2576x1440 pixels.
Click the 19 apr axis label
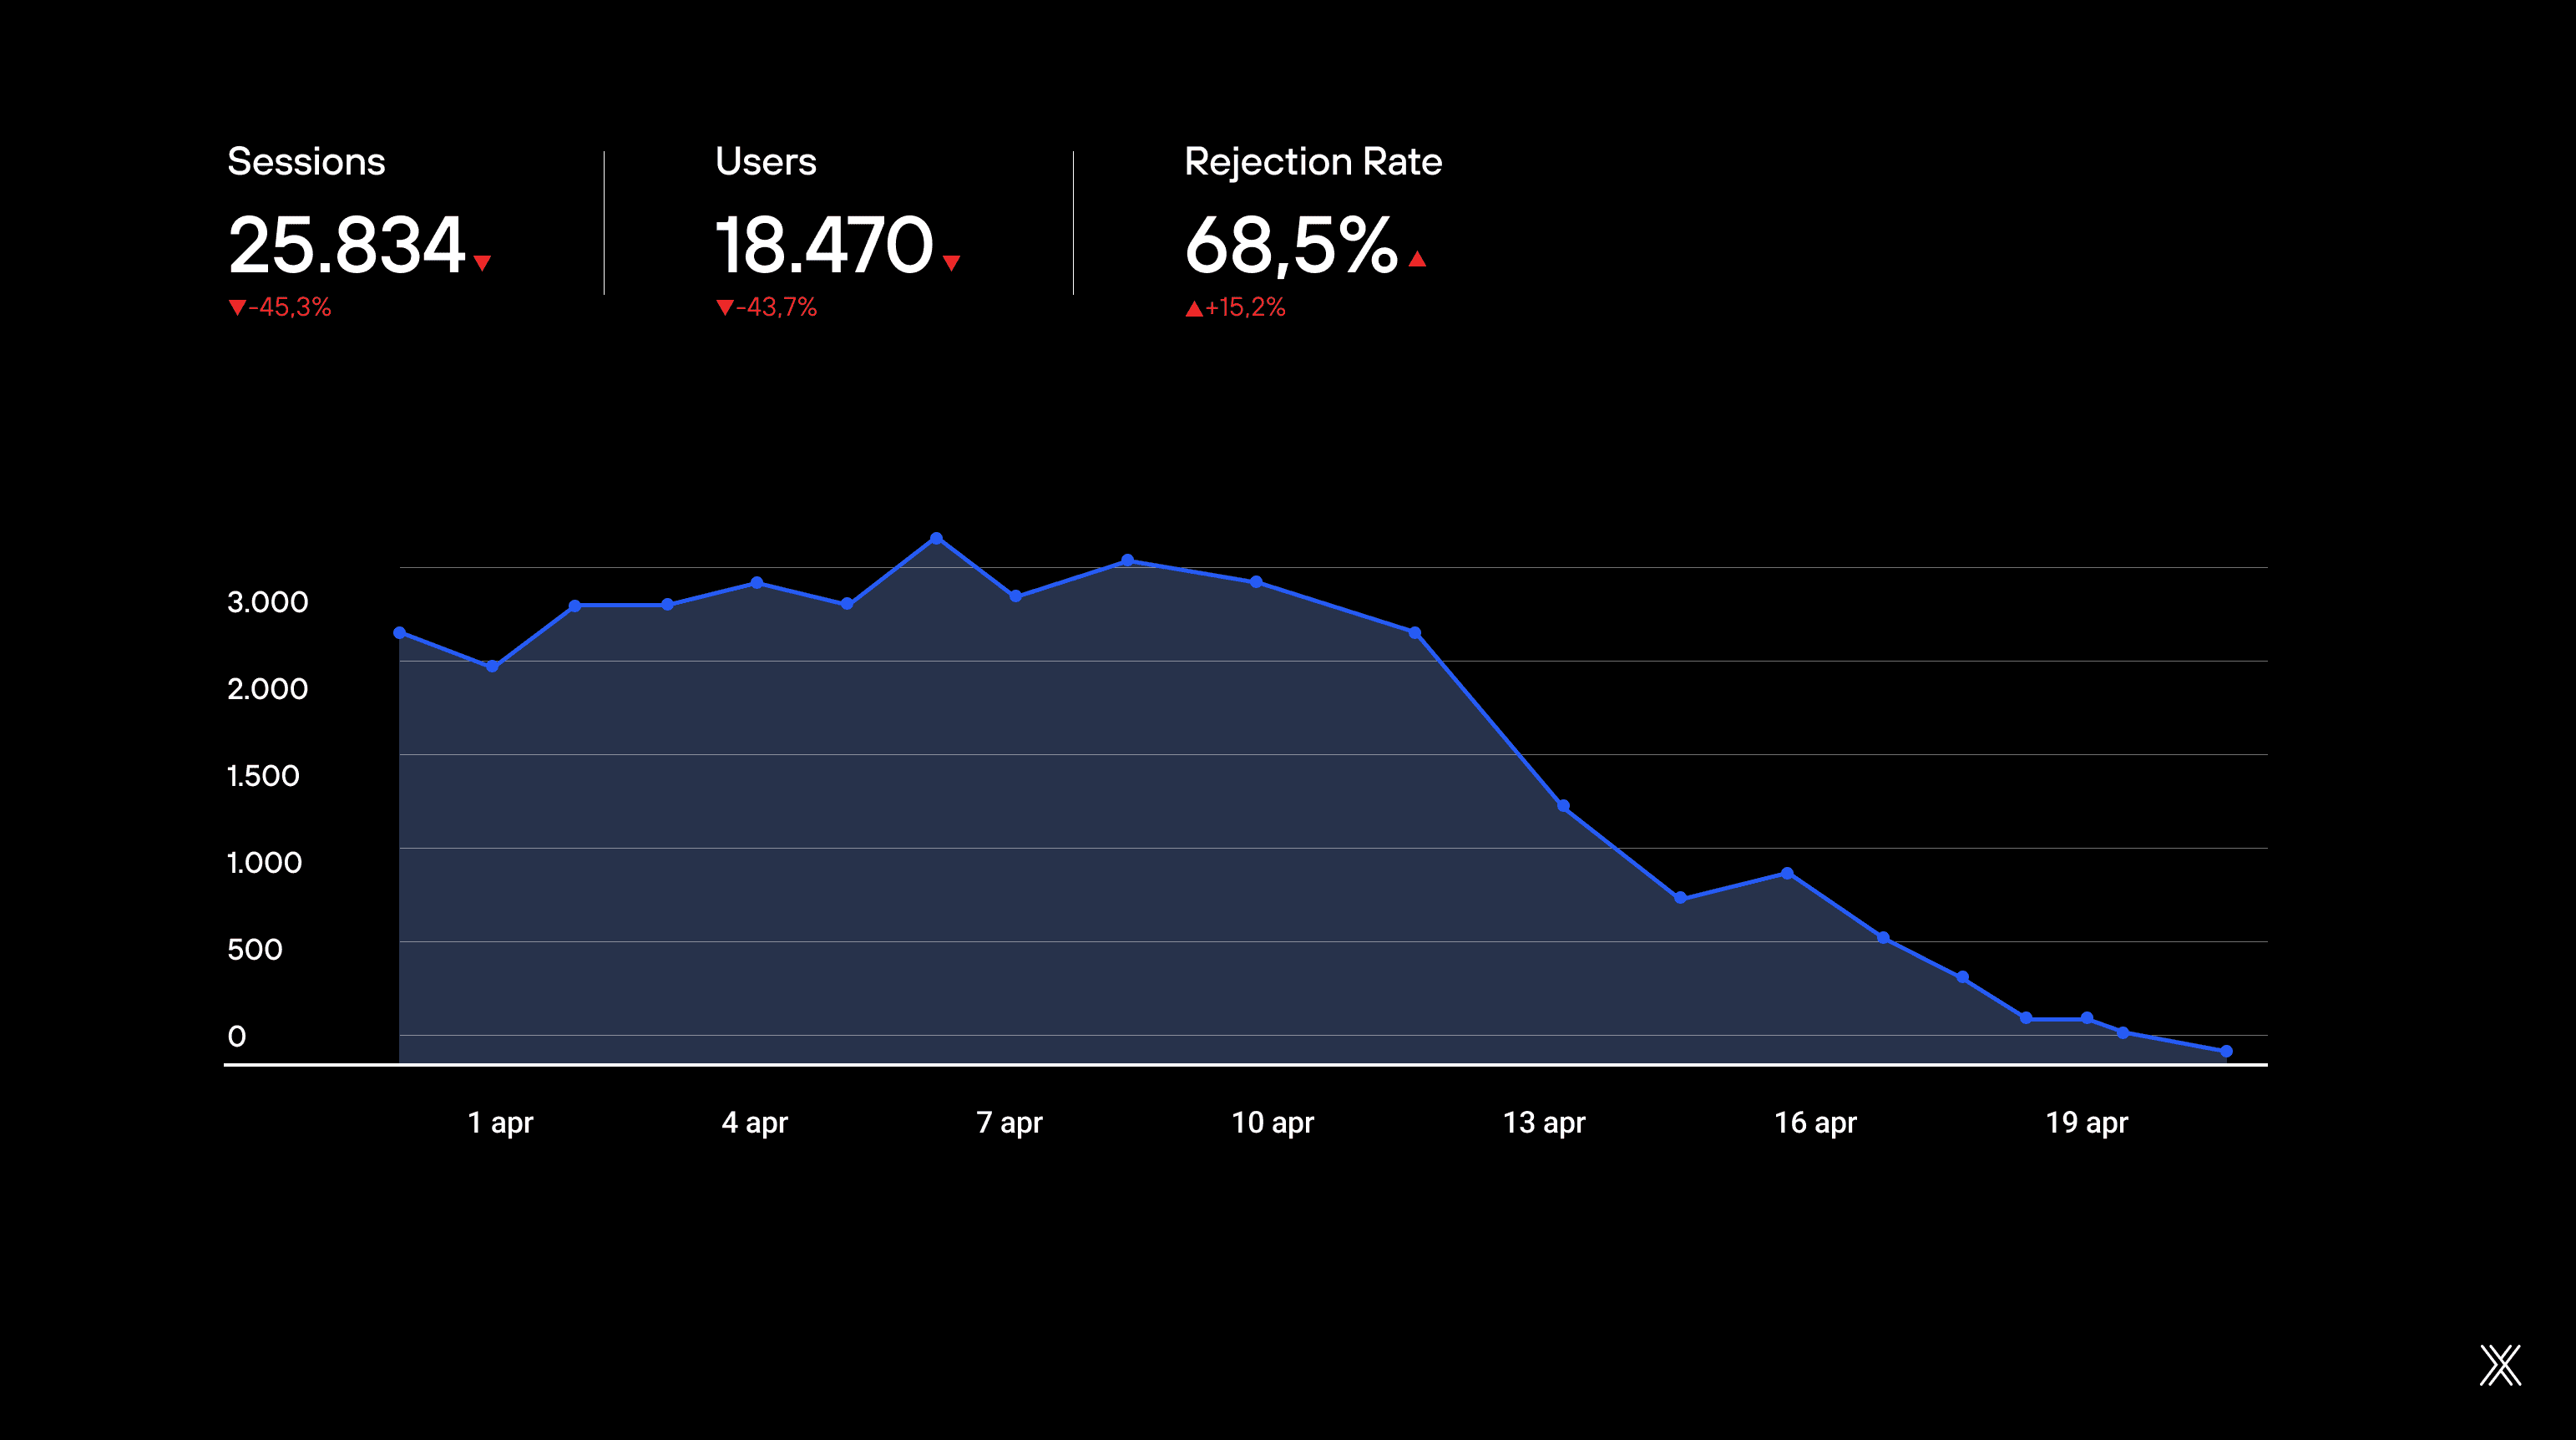2087,1123
